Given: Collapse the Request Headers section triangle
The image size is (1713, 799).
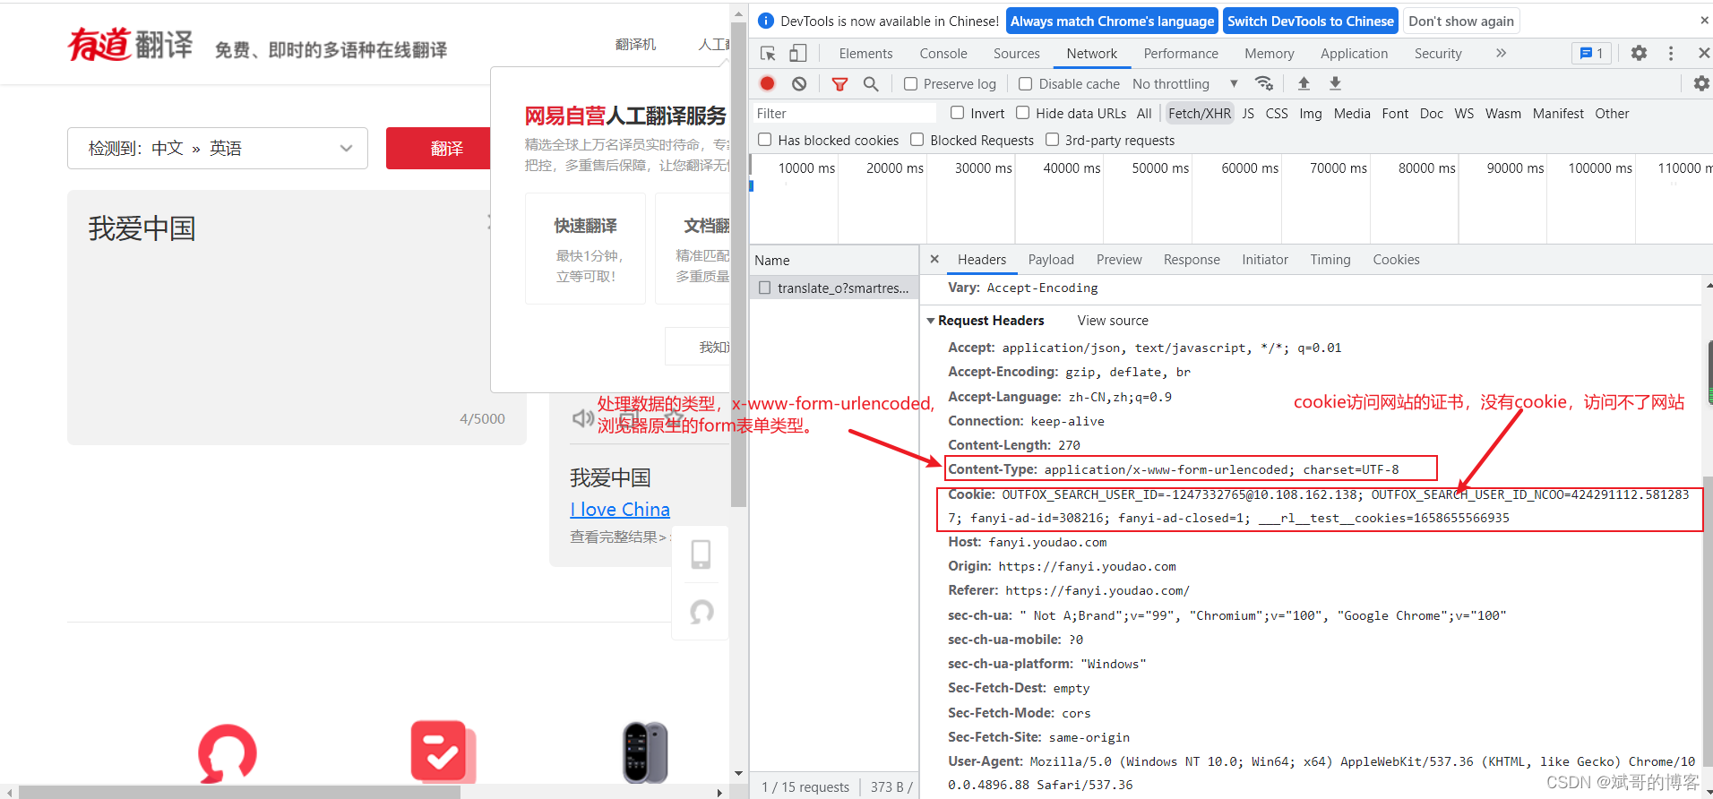Looking at the screenshot, I should tap(930, 321).
